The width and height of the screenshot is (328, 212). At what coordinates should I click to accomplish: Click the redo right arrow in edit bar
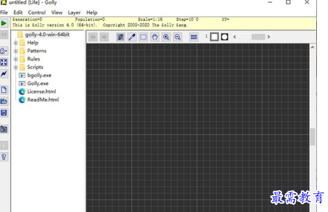tap(104, 37)
